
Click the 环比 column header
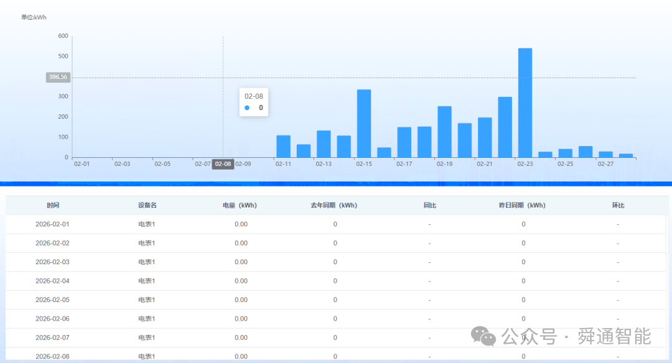pyautogui.click(x=618, y=205)
